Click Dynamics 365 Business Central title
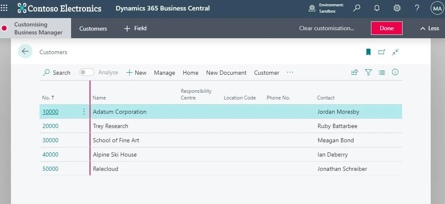The height and width of the screenshot is (204, 445). (x=163, y=8)
